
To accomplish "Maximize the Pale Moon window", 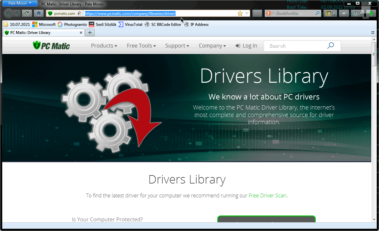I will tap(358, 3).
